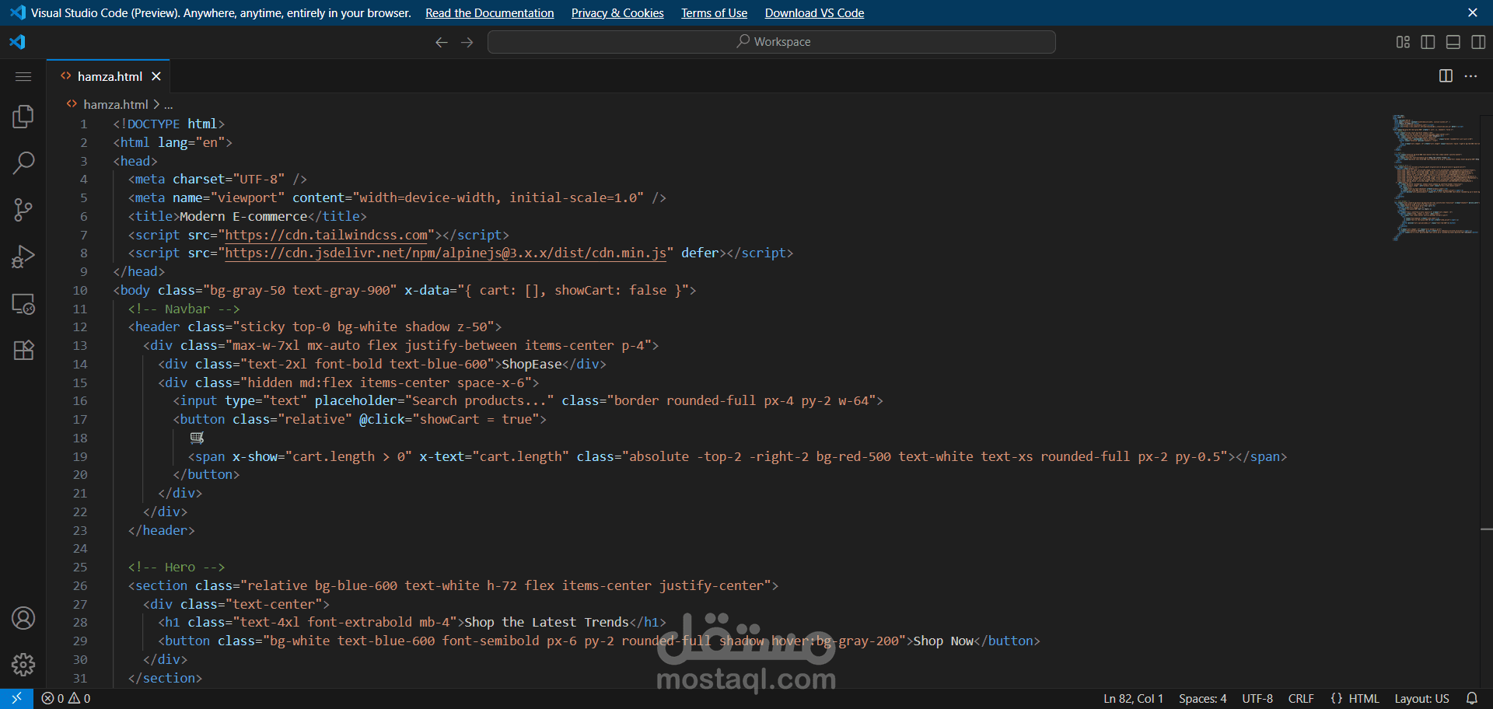Click the title text Modern E-commerce
This screenshot has width=1493, height=709.
coord(243,217)
